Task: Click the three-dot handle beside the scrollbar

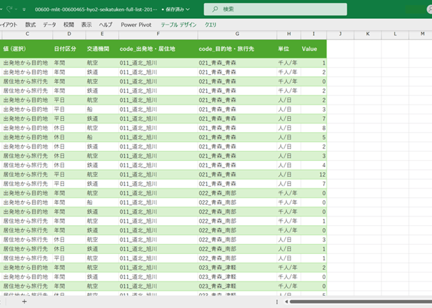Action: point(277,301)
